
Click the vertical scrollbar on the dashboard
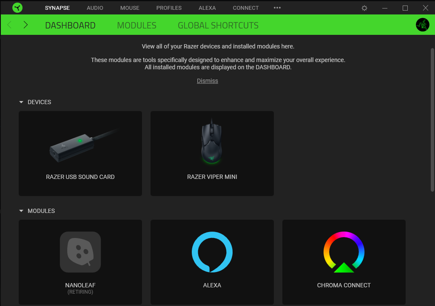pos(432,120)
